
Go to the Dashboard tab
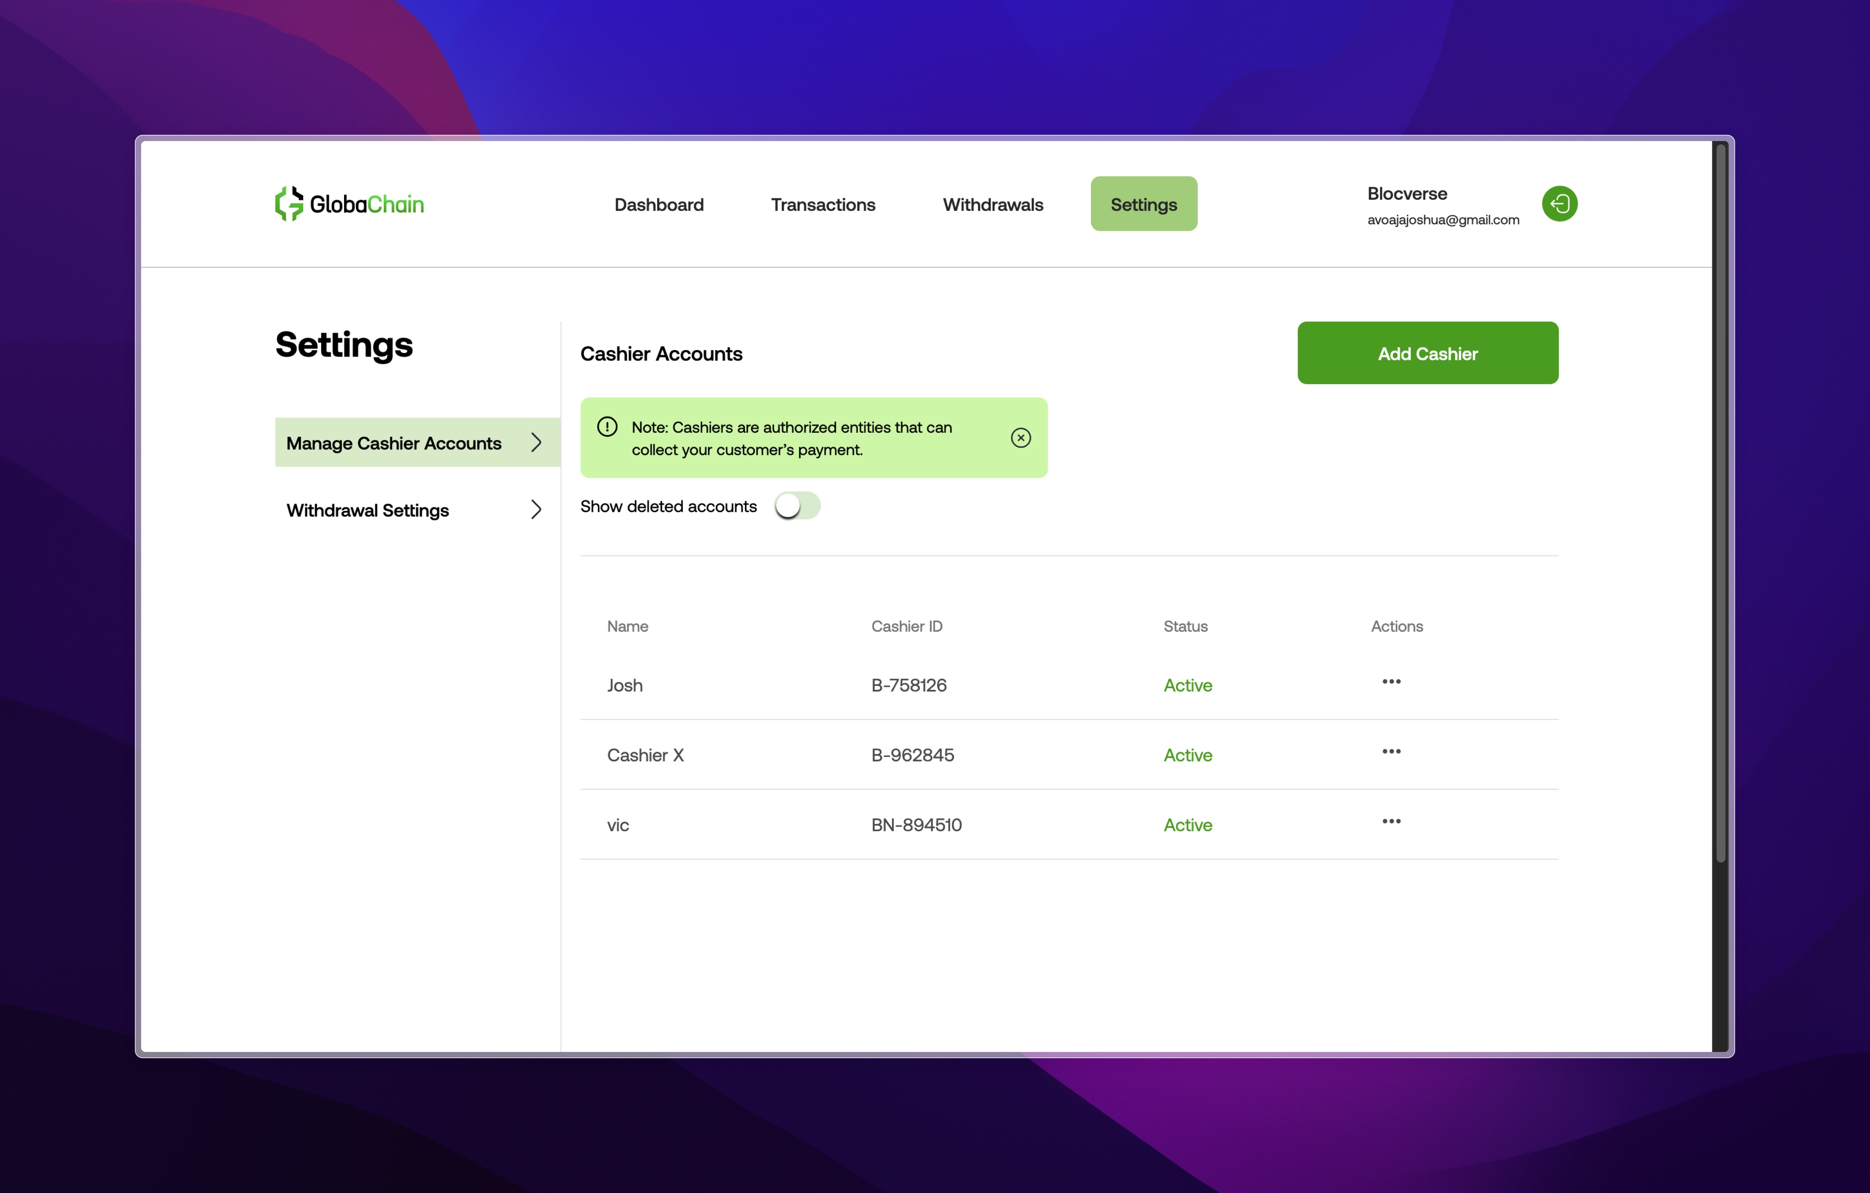tap(659, 204)
